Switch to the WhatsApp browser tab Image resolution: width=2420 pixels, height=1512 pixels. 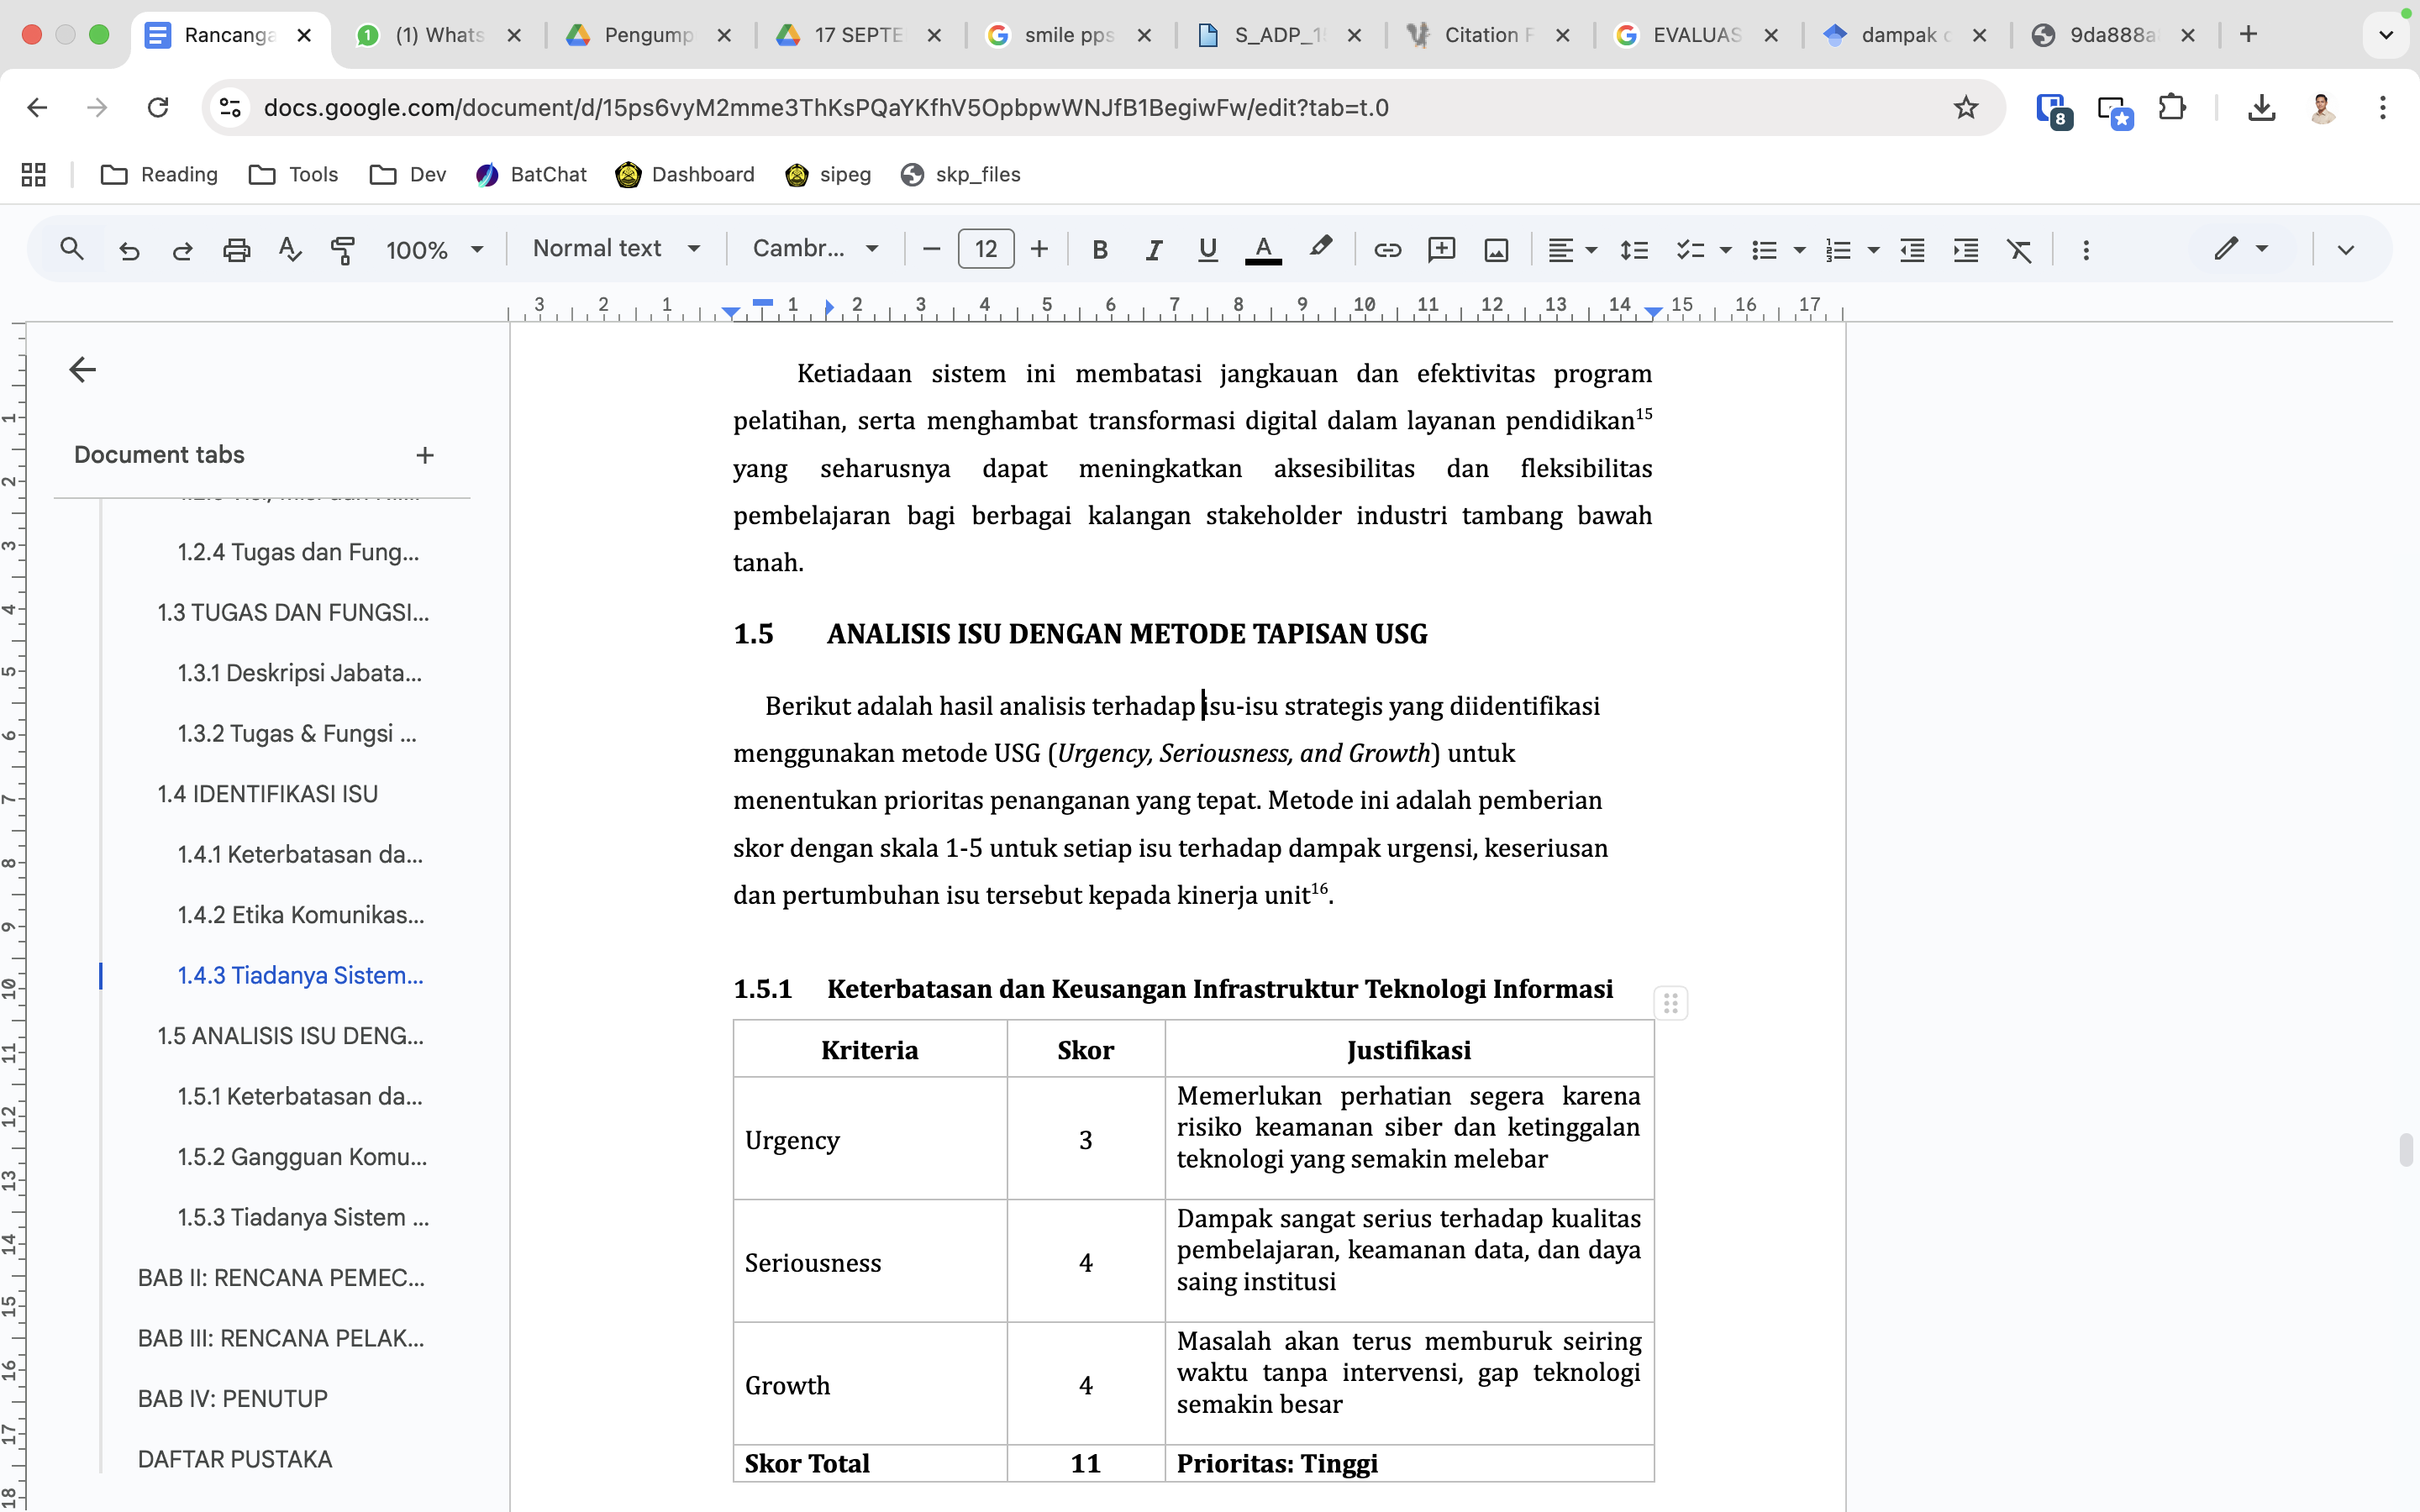pyautogui.click(x=438, y=35)
